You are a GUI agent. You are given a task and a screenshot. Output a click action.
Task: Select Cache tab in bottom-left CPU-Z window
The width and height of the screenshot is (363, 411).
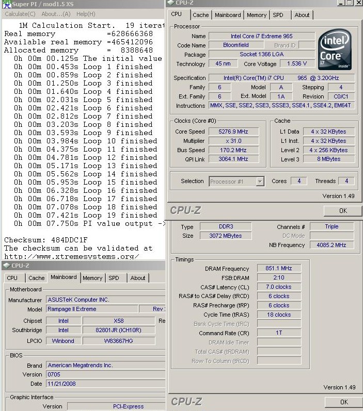(x=37, y=278)
